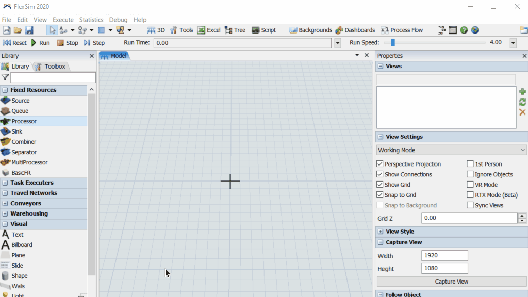Open the Working Mode dropdown
The width and height of the screenshot is (528, 297).
(x=451, y=150)
